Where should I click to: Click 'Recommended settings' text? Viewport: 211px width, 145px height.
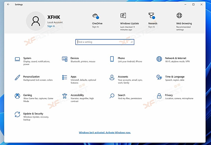[184, 28]
